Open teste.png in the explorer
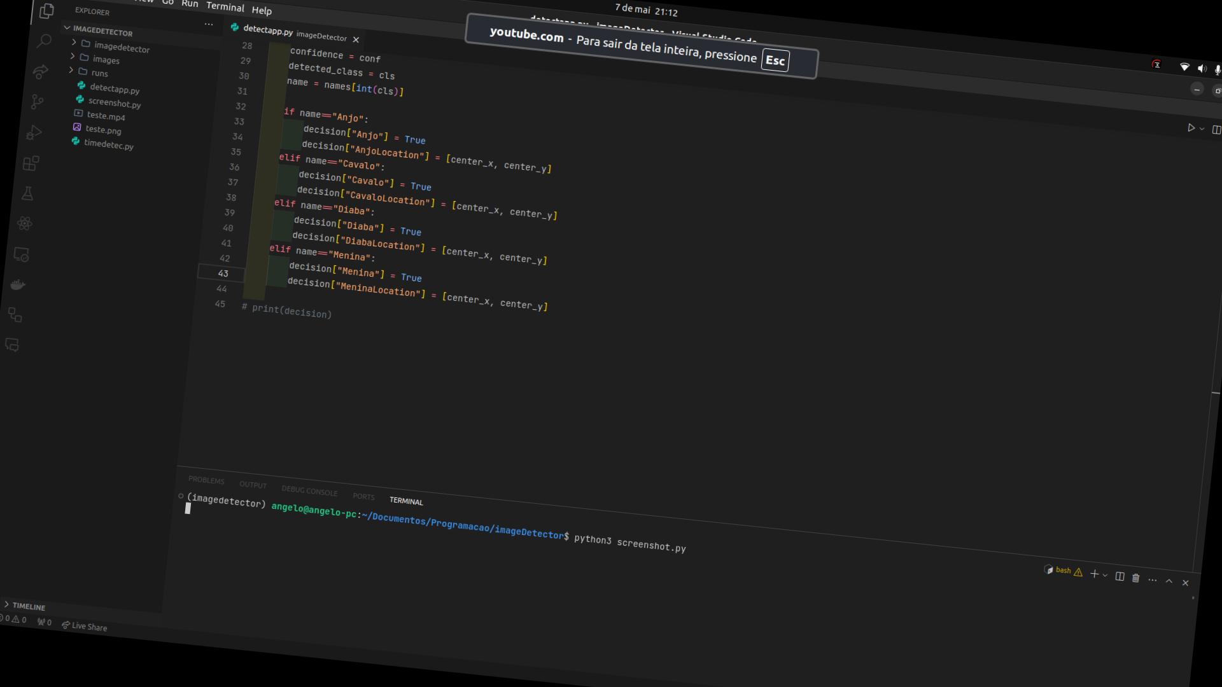Image resolution: width=1222 pixels, height=687 pixels. coord(103,129)
